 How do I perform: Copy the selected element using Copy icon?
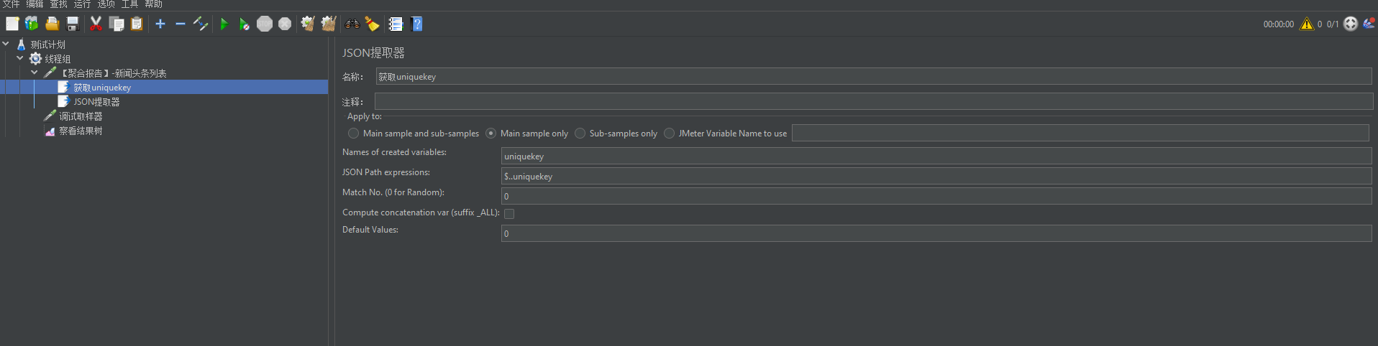pos(117,24)
